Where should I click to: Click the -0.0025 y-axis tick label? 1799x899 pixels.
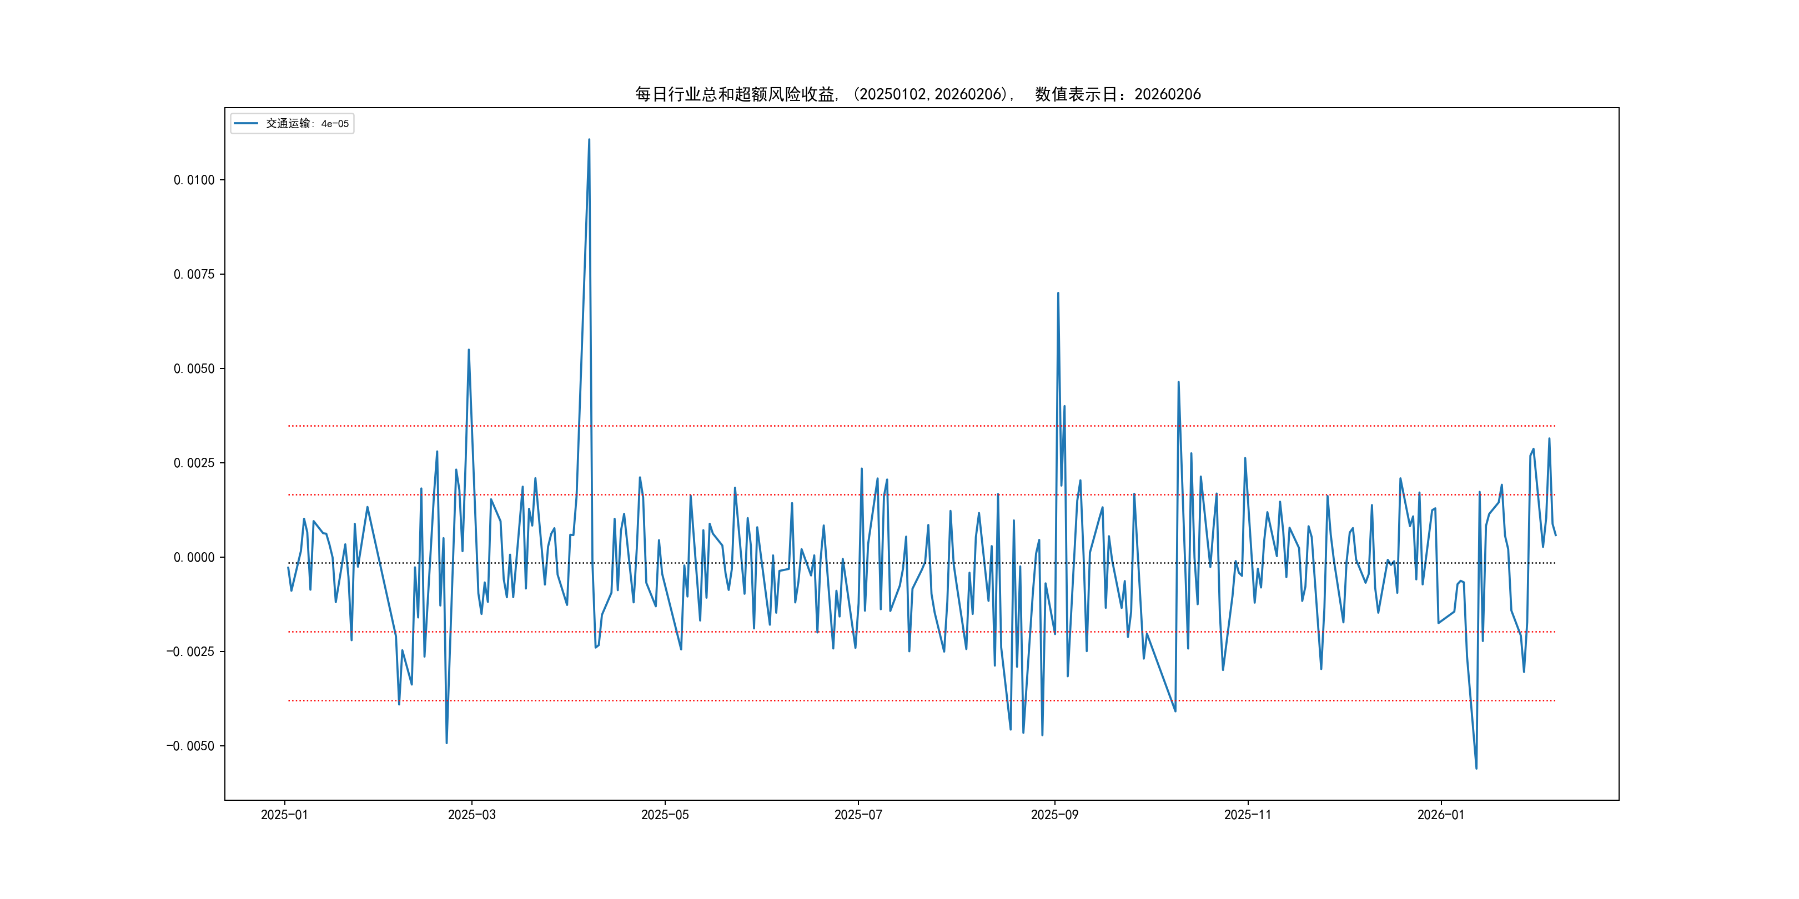click(x=190, y=651)
